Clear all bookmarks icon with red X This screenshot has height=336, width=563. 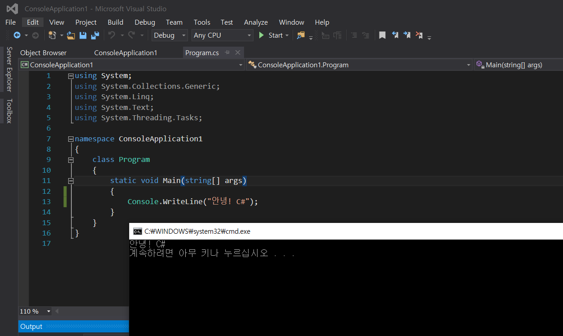click(x=419, y=35)
